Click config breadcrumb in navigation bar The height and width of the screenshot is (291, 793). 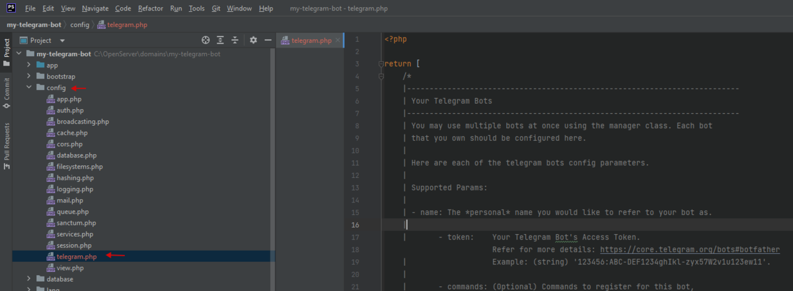coord(80,24)
